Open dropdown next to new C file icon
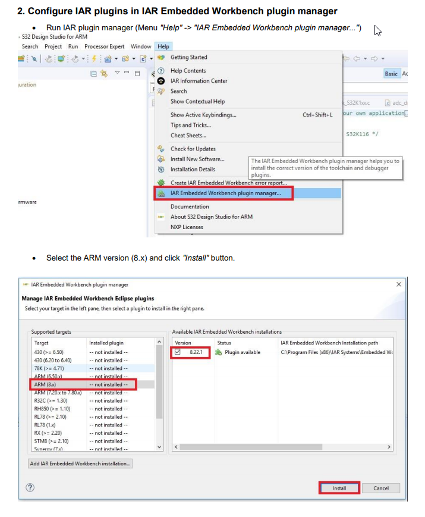The width and height of the screenshot is (425, 517). tap(151, 59)
